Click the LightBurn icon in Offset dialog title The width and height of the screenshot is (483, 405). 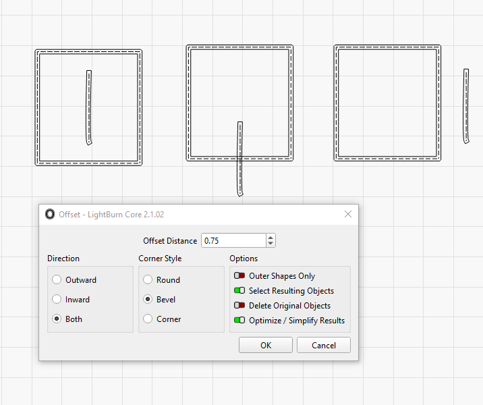click(50, 214)
